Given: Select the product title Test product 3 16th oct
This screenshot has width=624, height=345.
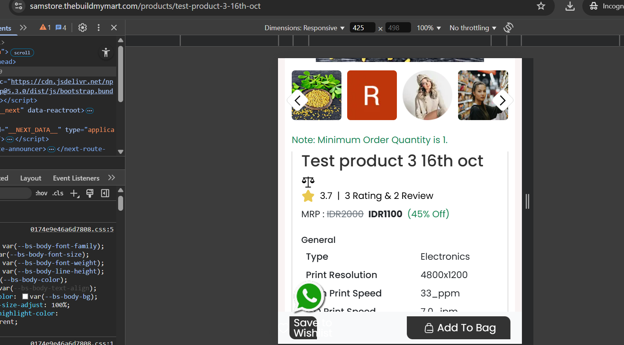Looking at the screenshot, I should click(392, 161).
